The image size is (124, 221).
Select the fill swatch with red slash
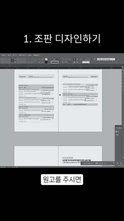click(46, 59)
